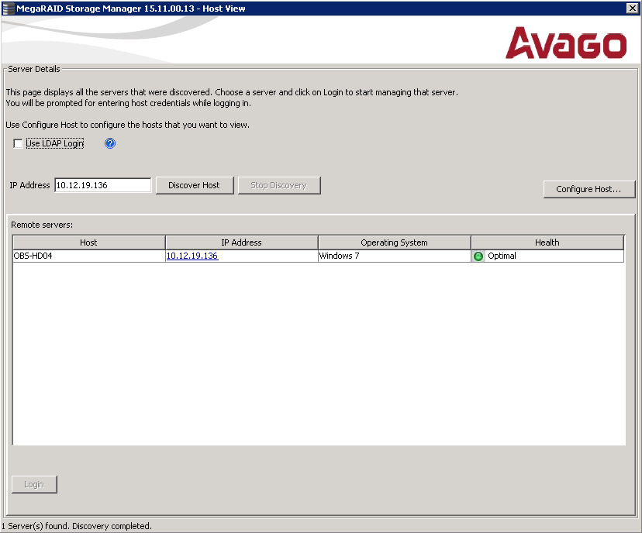Sort by the Operating System column header
Screen dimensions: 642x533
point(395,242)
